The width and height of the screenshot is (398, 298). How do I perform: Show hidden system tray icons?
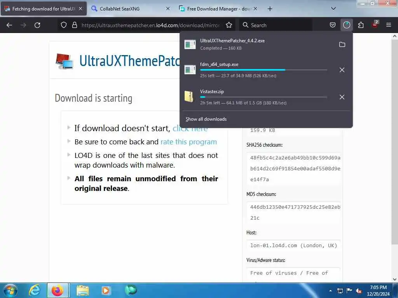330,291
